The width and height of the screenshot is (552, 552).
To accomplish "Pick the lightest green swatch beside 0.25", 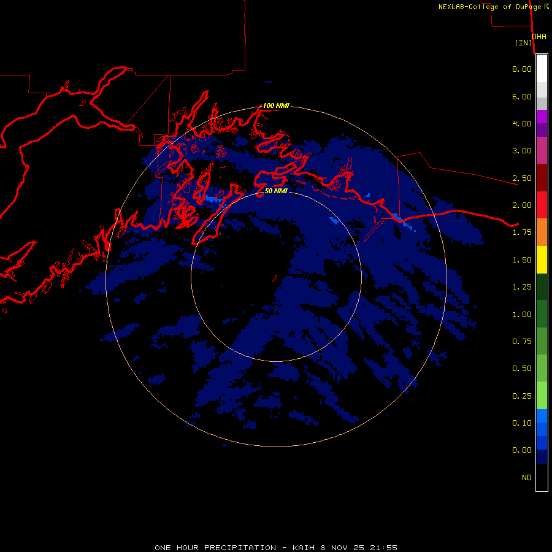I will tap(542, 396).
